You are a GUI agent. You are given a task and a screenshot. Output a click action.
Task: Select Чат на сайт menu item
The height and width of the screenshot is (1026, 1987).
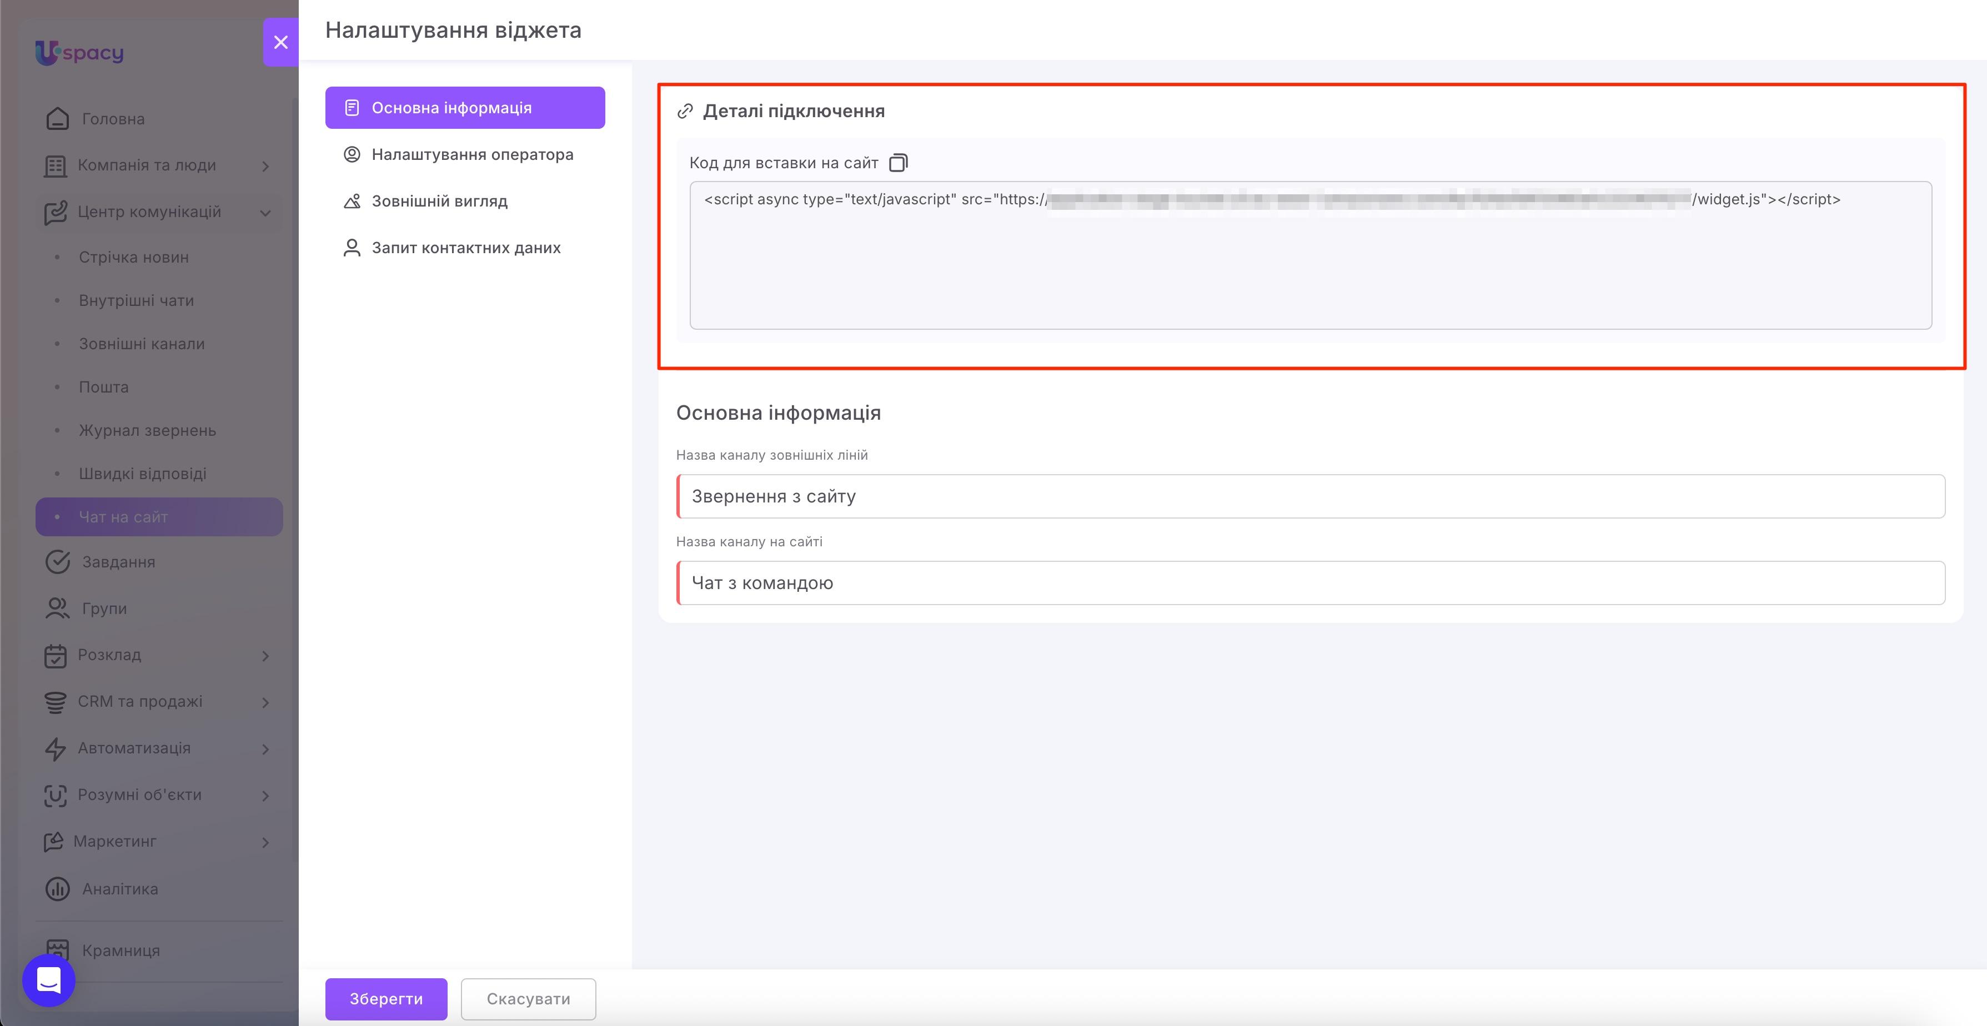(x=159, y=517)
